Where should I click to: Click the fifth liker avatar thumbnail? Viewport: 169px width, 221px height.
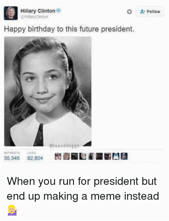[91, 156]
